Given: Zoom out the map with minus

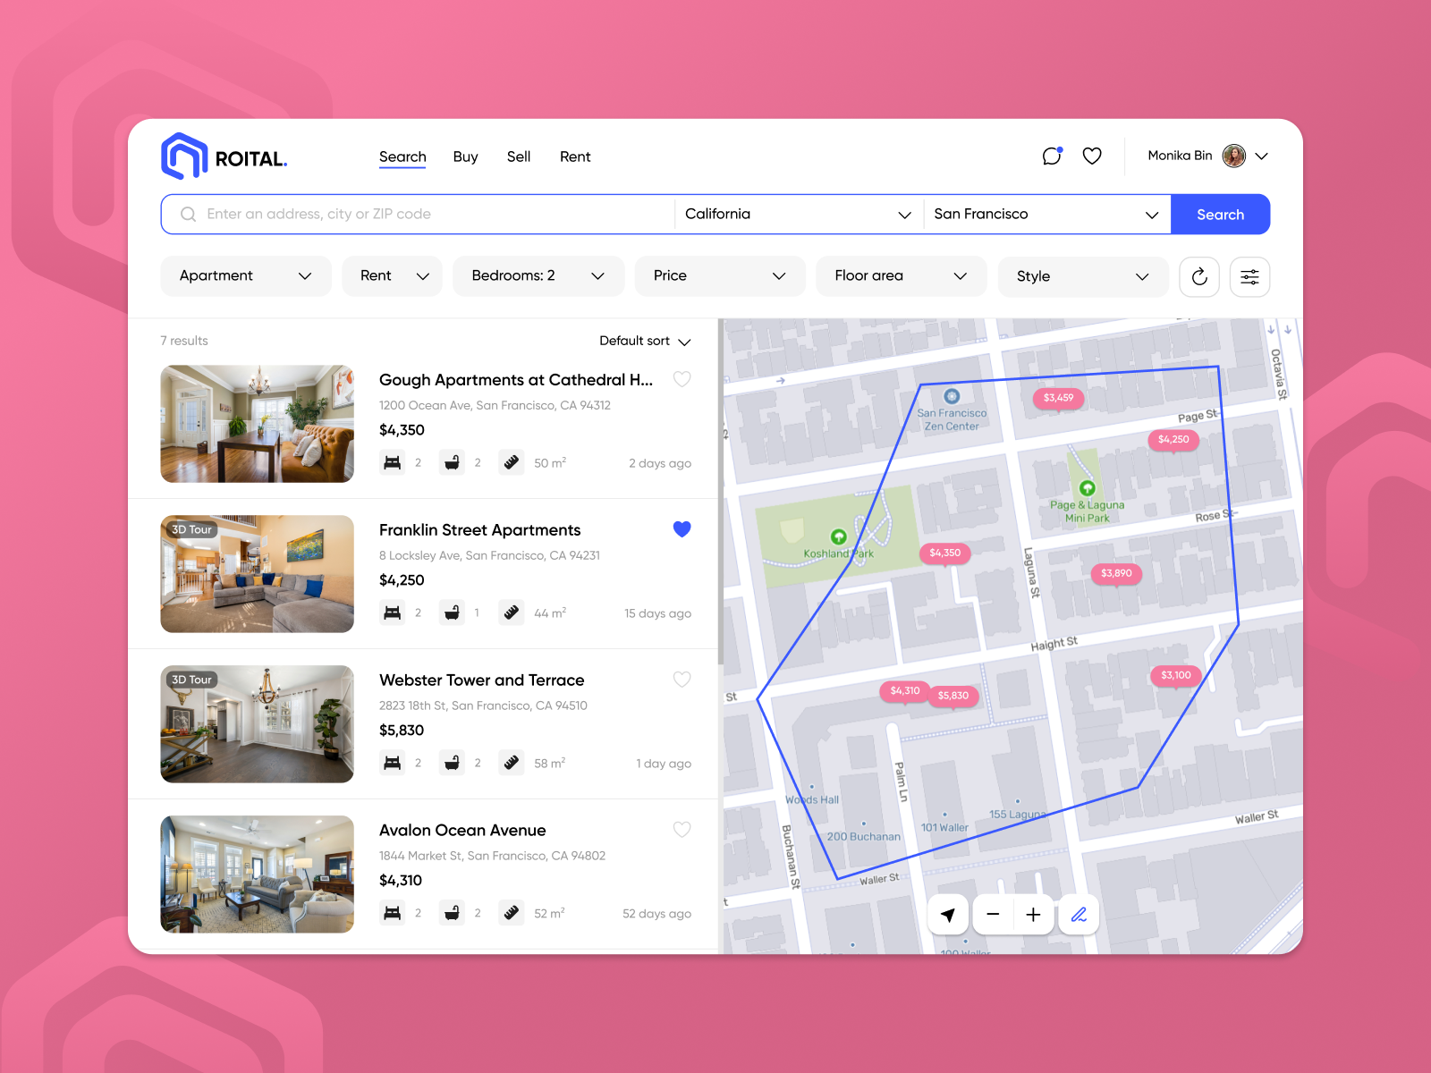Looking at the screenshot, I should coord(993,915).
